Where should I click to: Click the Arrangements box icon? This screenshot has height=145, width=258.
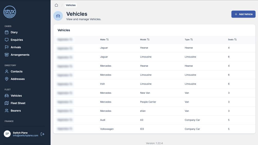pyautogui.click(x=7, y=55)
